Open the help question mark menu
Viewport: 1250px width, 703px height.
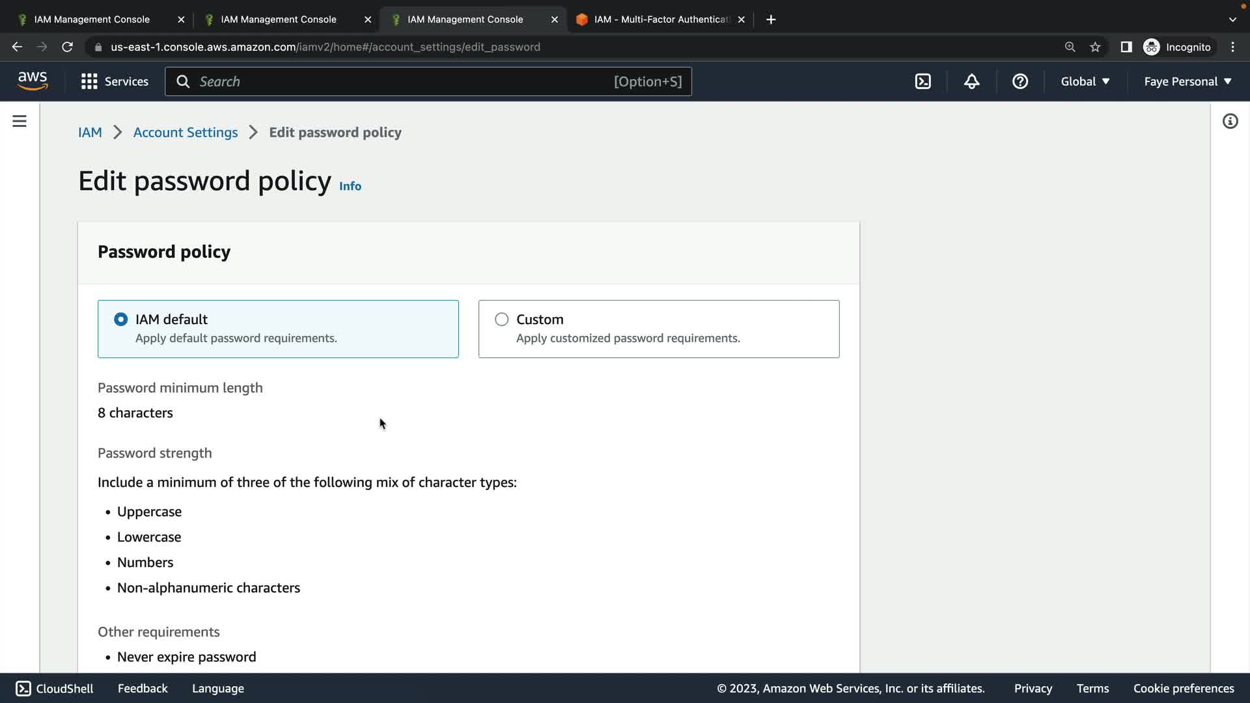click(x=1020, y=81)
